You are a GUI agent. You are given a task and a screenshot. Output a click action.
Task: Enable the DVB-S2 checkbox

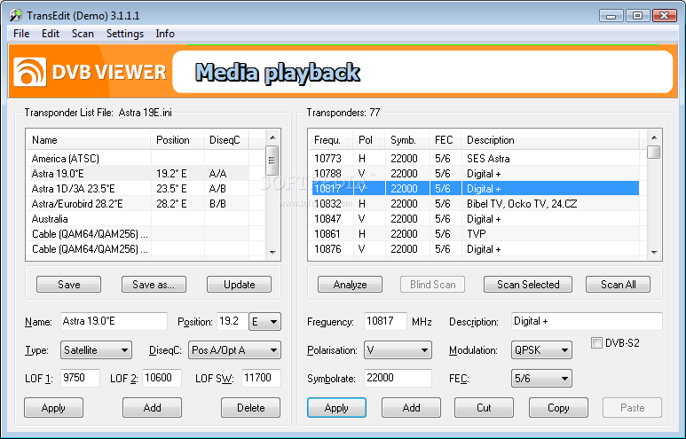tap(596, 343)
